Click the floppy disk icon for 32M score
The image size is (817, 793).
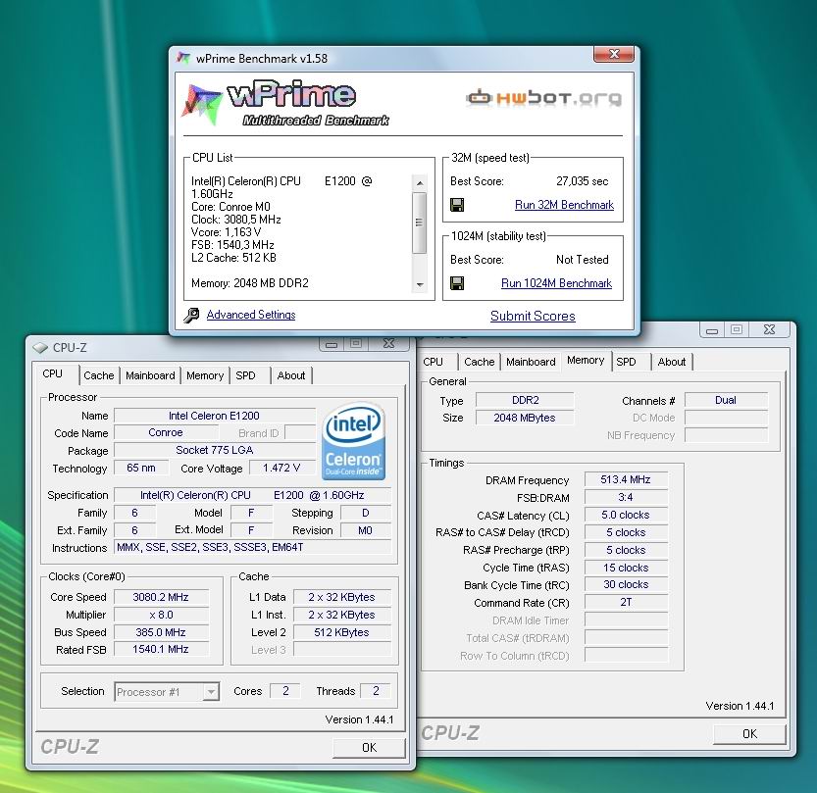(457, 205)
